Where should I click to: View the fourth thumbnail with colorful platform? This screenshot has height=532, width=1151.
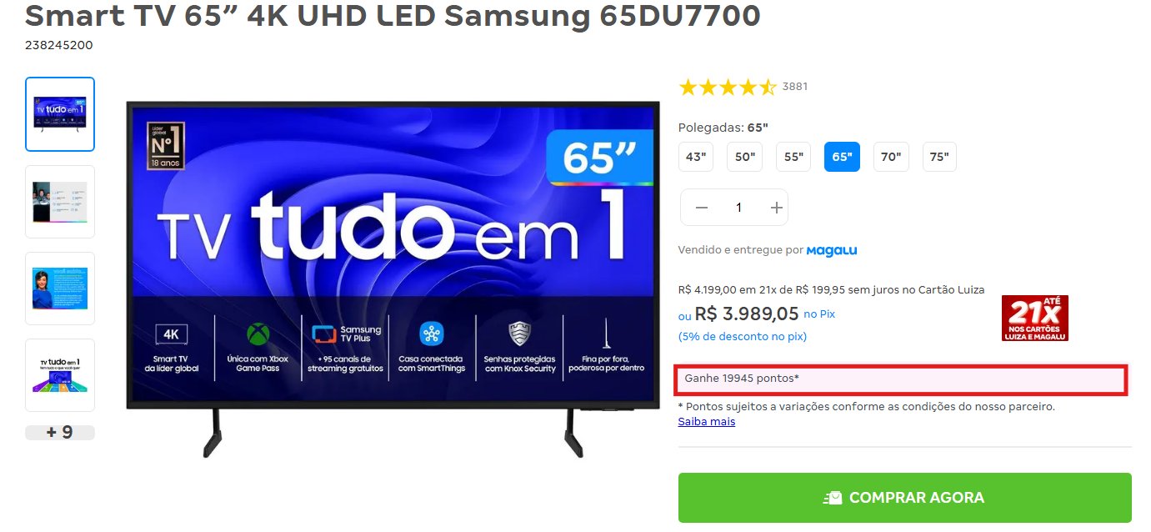point(60,375)
